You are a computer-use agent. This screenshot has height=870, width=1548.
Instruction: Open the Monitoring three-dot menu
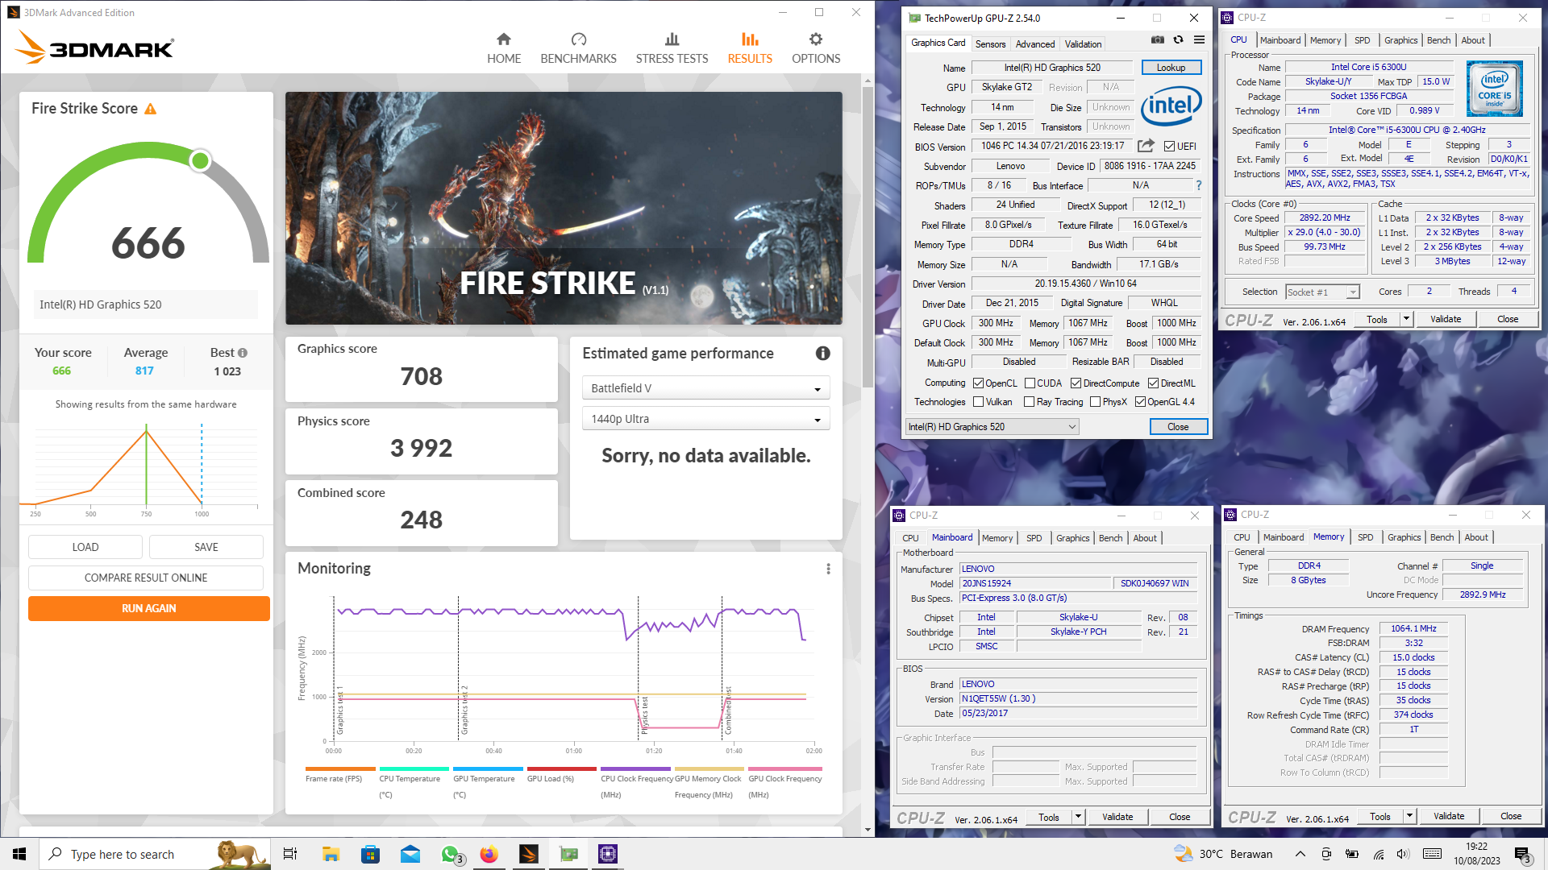828,569
